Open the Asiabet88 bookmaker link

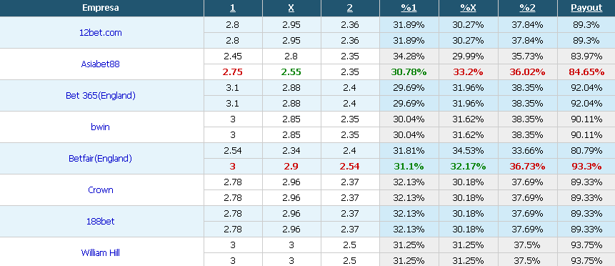click(101, 64)
